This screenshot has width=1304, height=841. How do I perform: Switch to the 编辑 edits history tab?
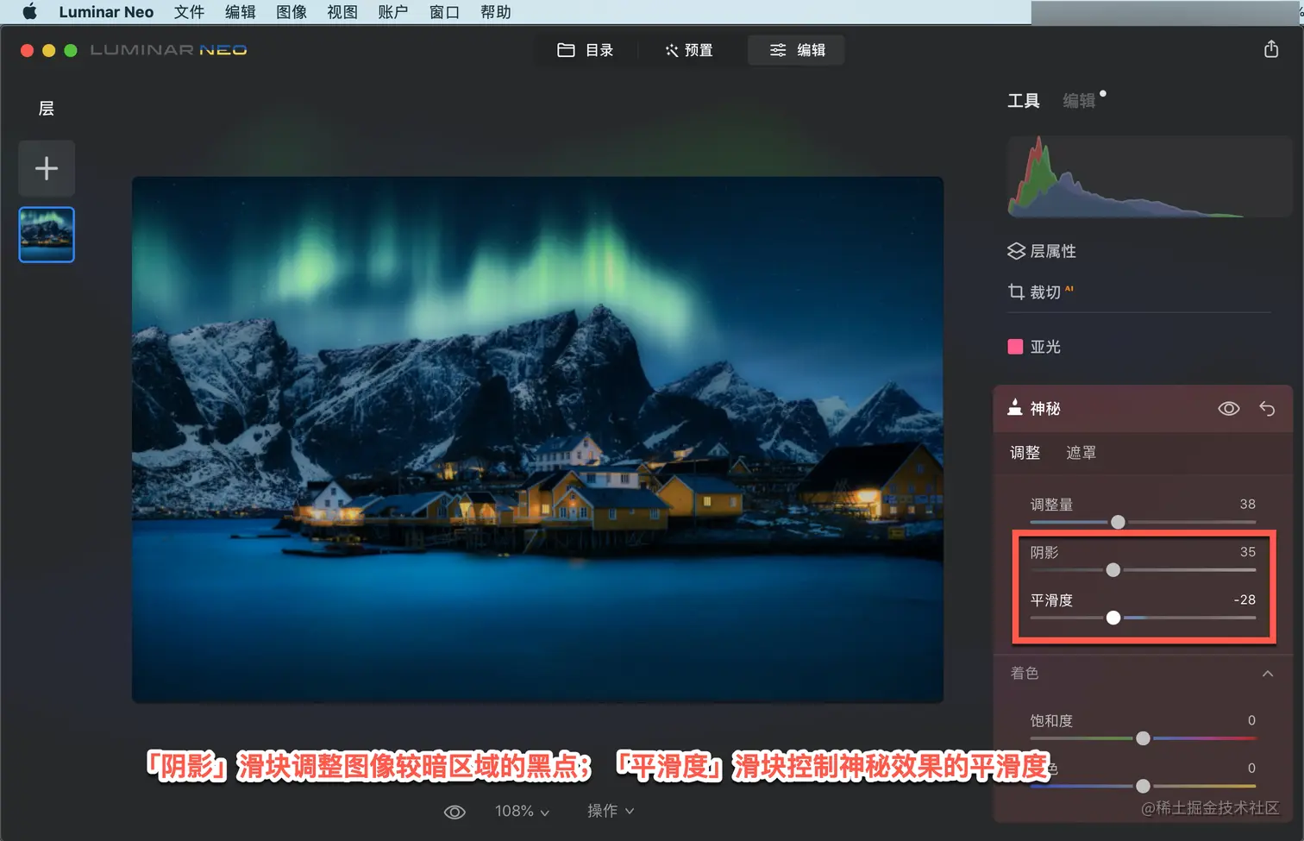pyautogui.click(x=1079, y=101)
